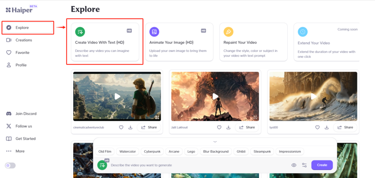This screenshot has height=178, width=375.
Task: Play the cinematicadventureclub video
Action: tap(117, 96)
